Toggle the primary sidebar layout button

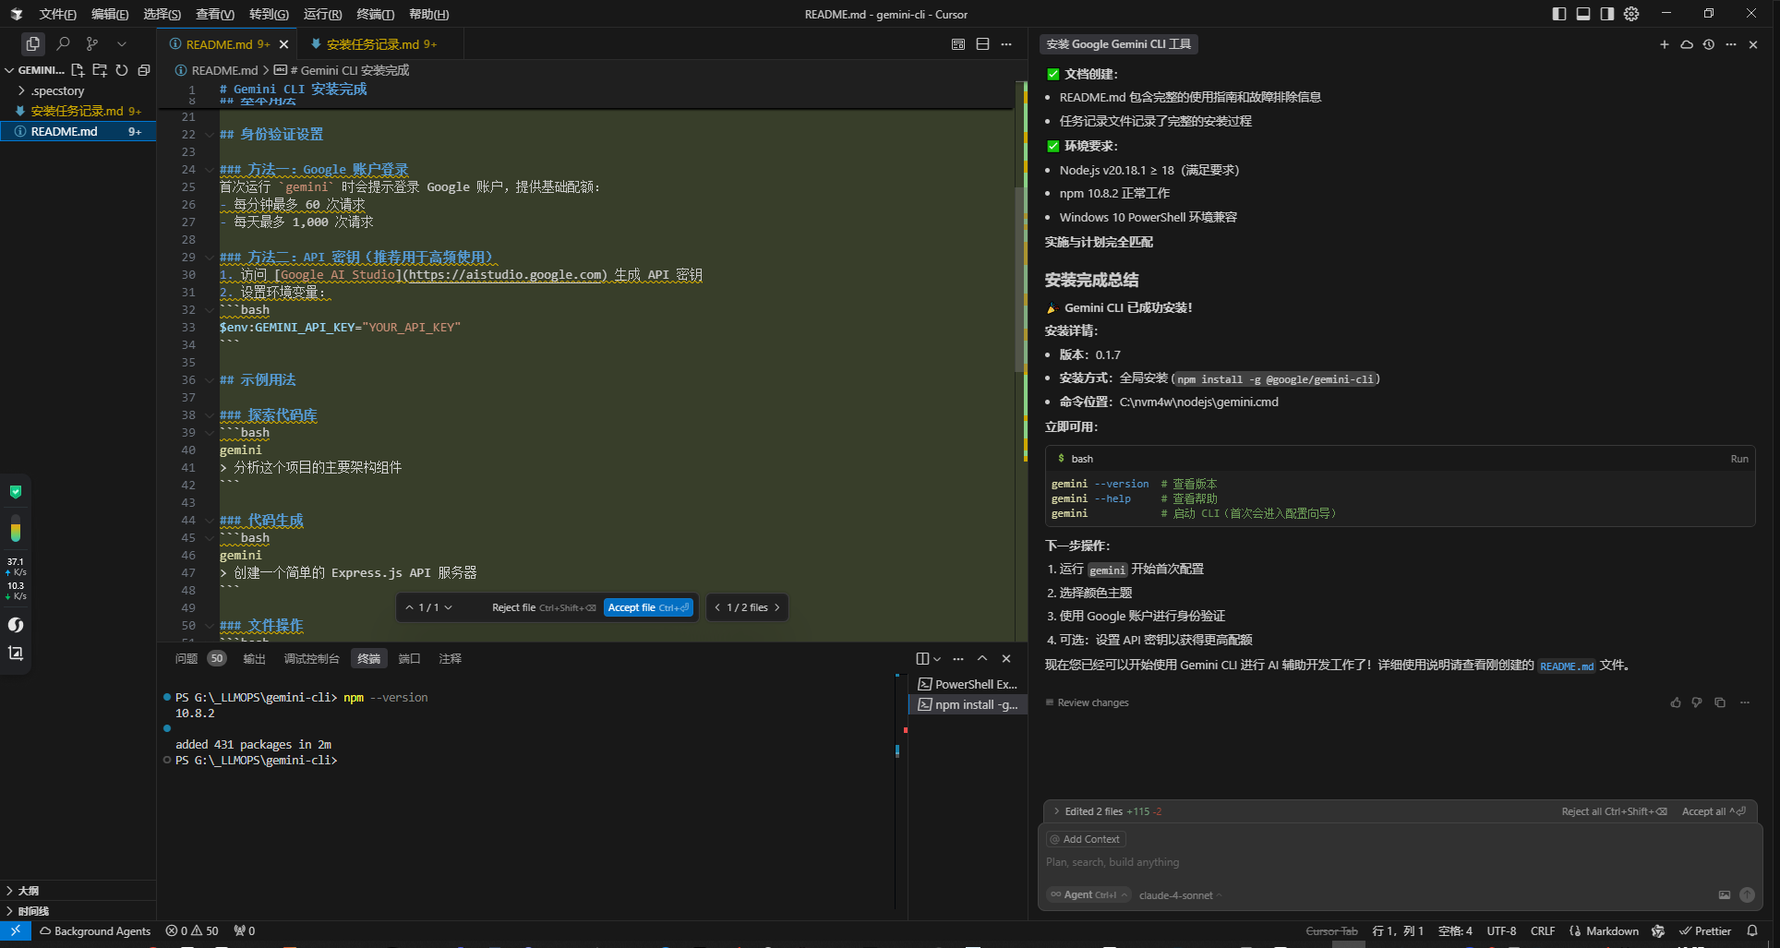1559,14
